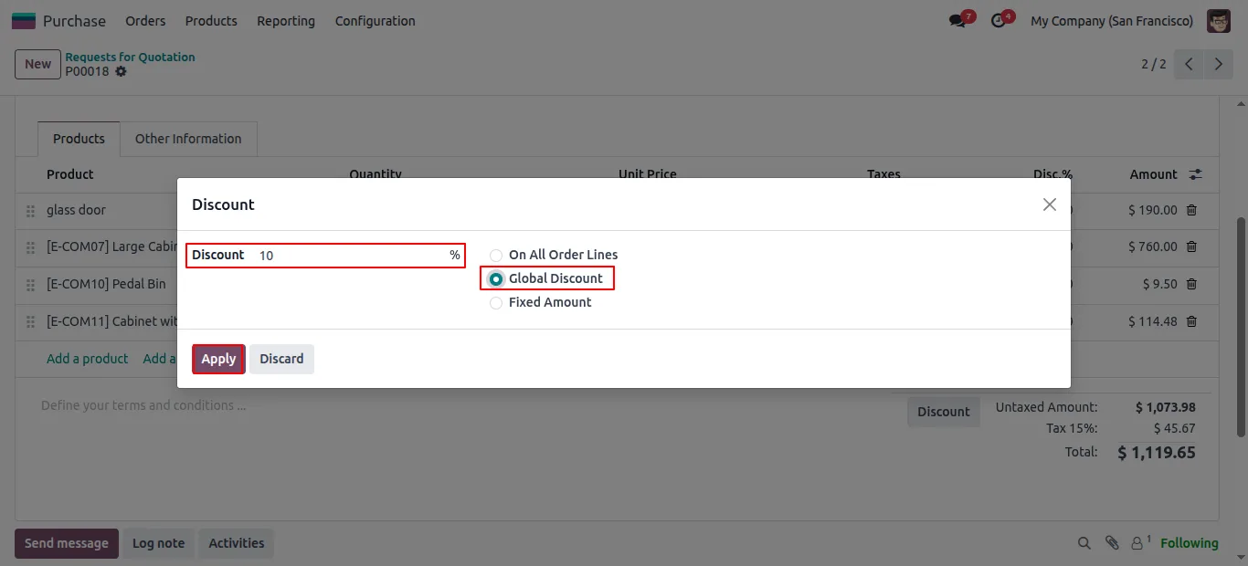
Task: Click Add a product link
Action: pos(87,359)
